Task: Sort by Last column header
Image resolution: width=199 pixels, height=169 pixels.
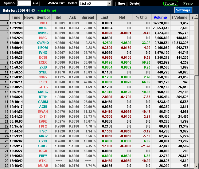Action: point(105,18)
